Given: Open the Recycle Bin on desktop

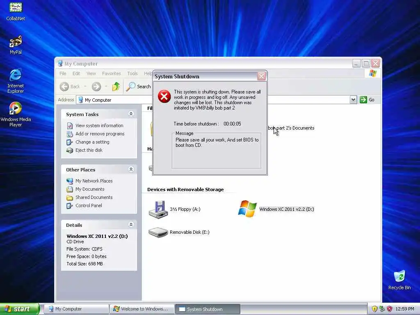Looking at the screenshot, I should [399, 280].
